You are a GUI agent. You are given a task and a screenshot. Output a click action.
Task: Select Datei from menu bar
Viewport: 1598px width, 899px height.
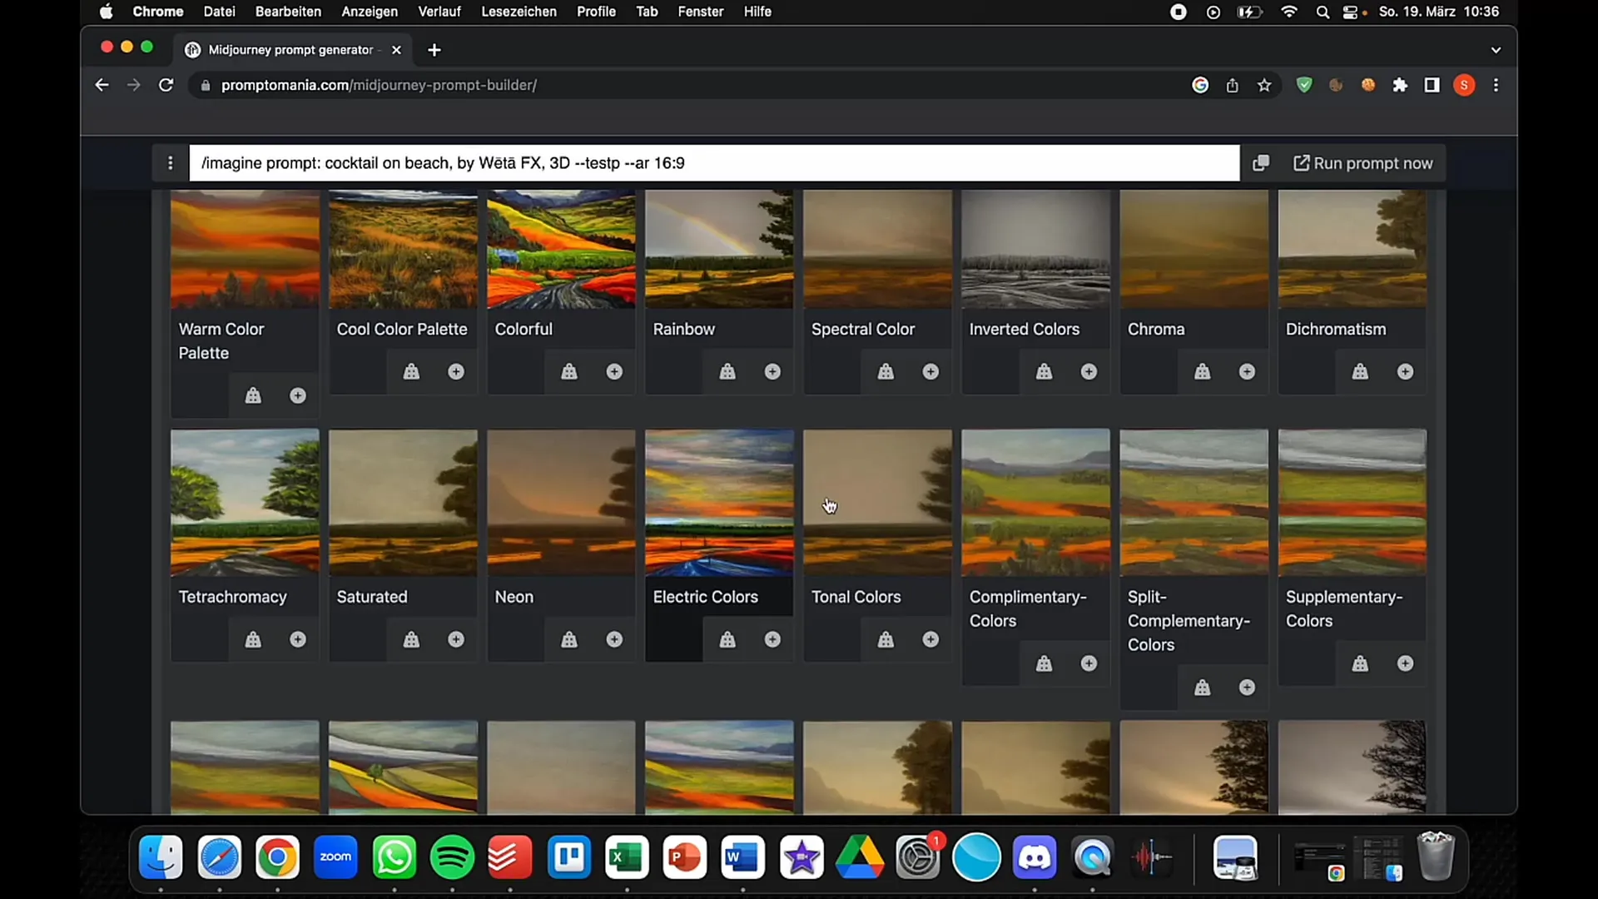pos(220,12)
